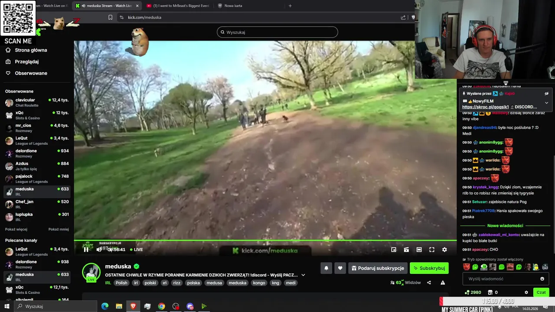Screen dimensions: 555x312
Task: Open Azdus channel in sidebar
Action: (37, 166)
